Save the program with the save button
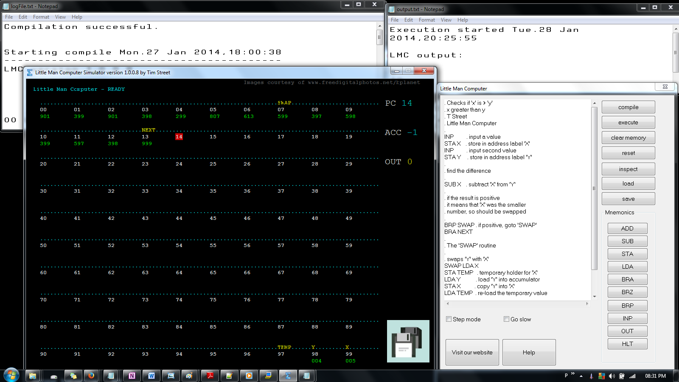The width and height of the screenshot is (679, 382). 628,199
